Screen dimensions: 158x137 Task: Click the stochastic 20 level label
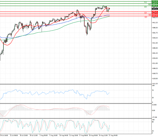[153, 131]
